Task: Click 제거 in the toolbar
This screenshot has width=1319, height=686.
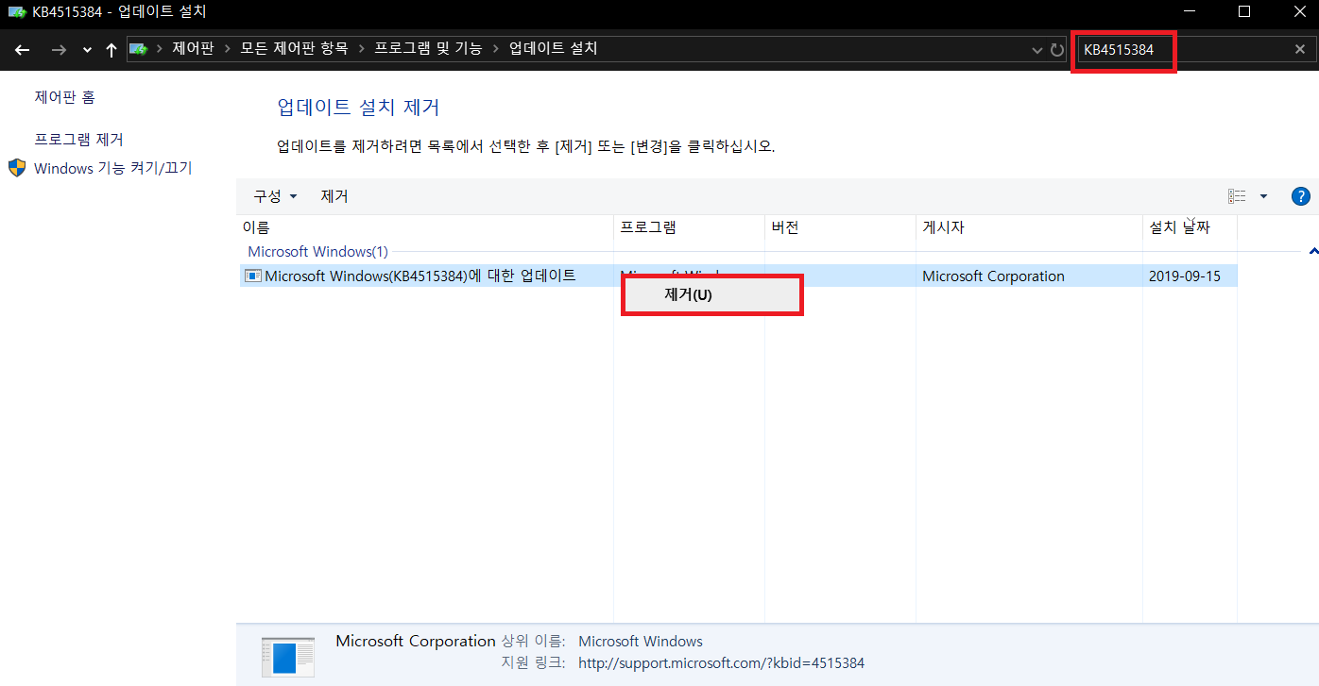Action: [334, 196]
